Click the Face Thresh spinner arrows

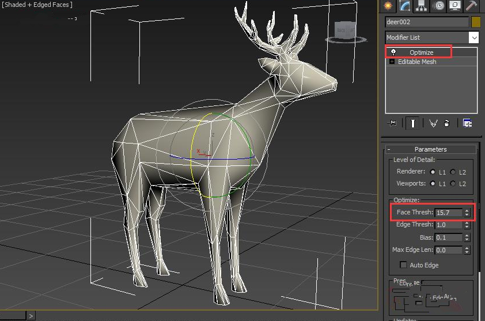point(467,213)
